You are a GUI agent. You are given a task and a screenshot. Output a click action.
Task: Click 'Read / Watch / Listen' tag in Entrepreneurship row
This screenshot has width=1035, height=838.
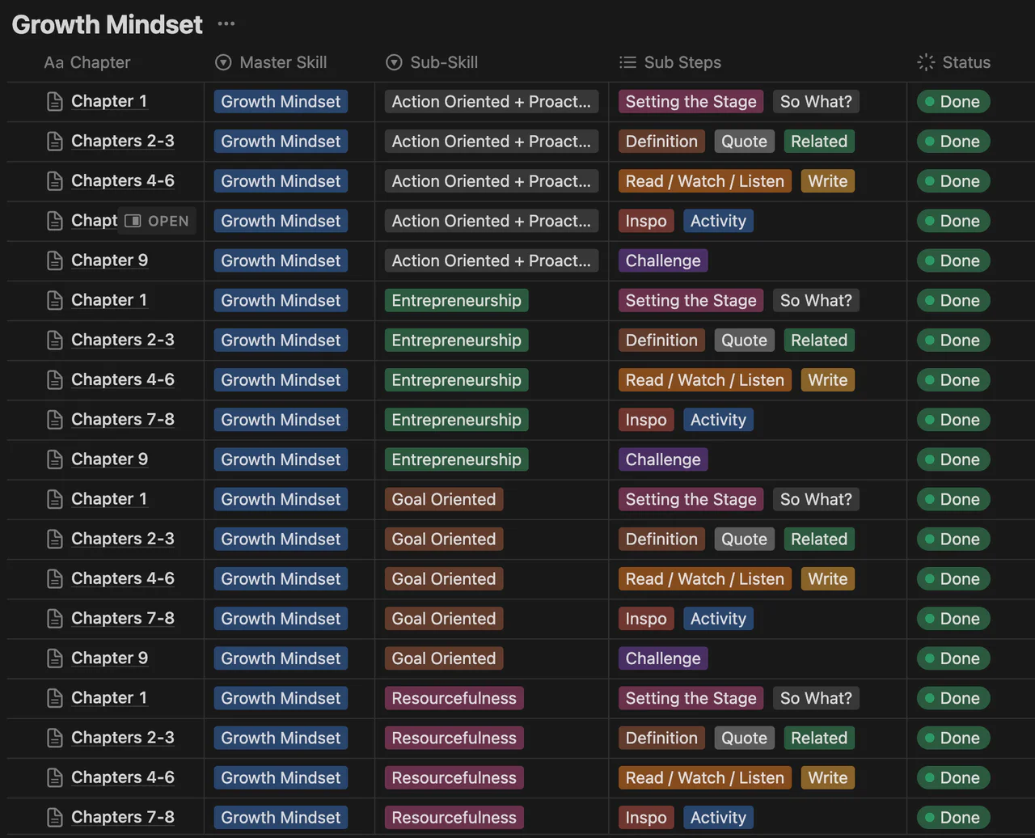click(x=705, y=379)
